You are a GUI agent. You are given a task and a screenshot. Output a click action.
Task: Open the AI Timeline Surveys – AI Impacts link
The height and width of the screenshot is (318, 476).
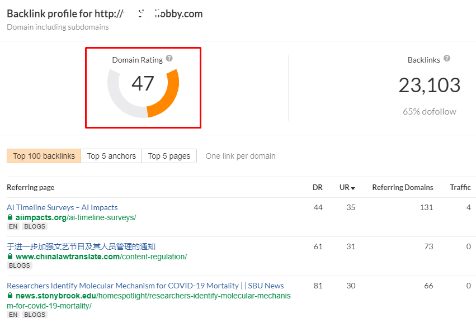[62, 207]
